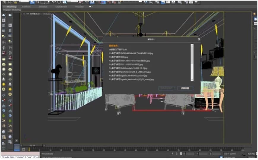The width and height of the screenshot is (258, 160).
Task: Toggle the Auto Key button
Action: click(x=251, y=154)
